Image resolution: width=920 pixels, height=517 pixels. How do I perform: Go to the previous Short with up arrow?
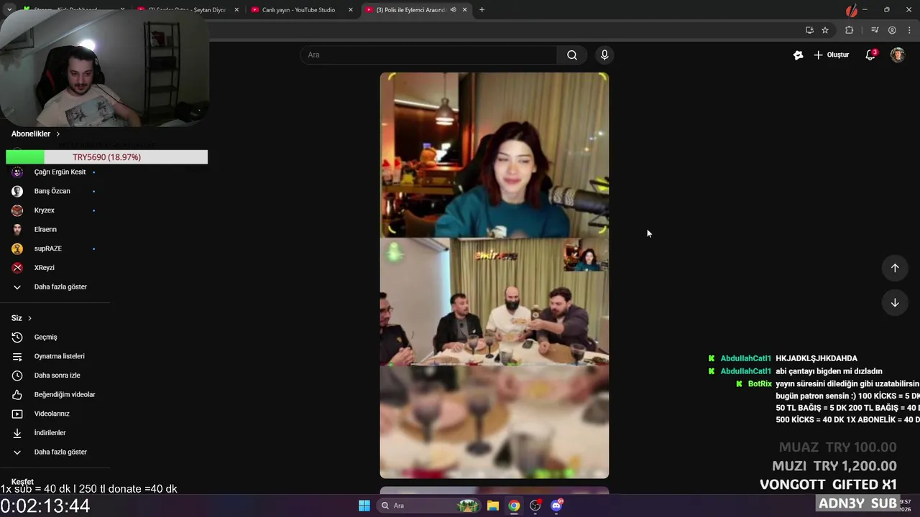[895, 268]
